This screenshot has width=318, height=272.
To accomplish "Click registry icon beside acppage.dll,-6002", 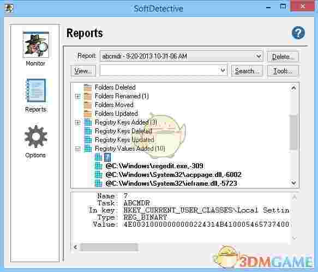I will point(99,175).
